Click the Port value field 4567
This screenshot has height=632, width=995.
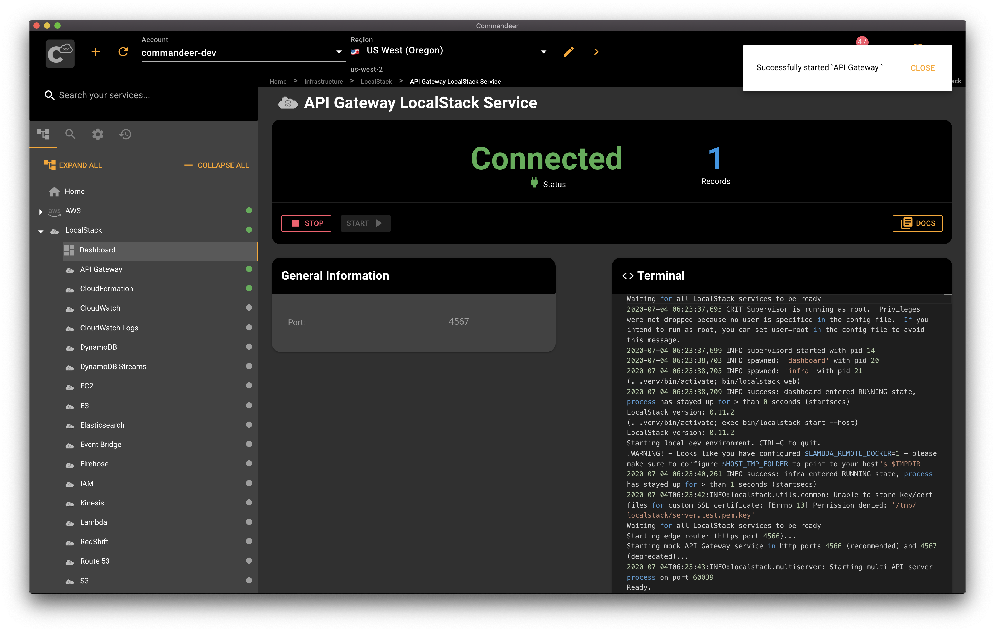coord(493,322)
